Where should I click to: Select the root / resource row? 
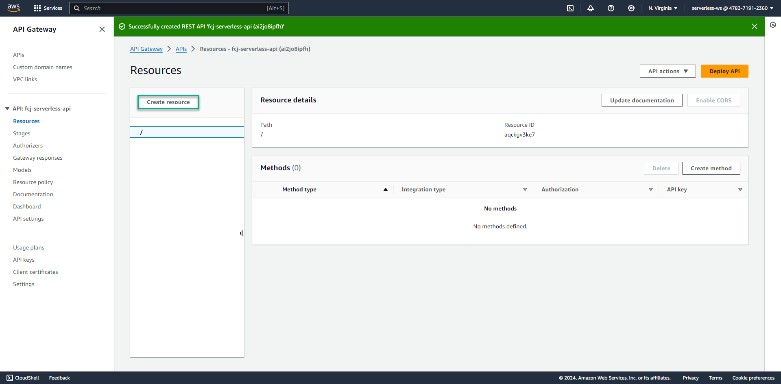(x=187, y=132)
